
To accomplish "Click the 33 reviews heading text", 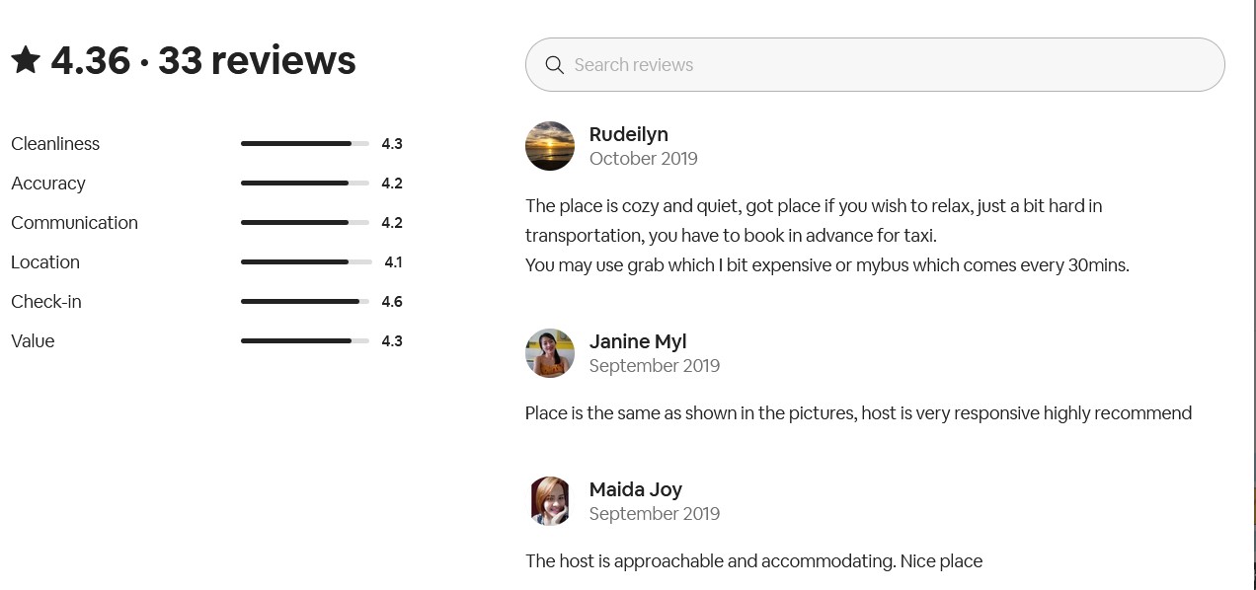I will [257, 60].
